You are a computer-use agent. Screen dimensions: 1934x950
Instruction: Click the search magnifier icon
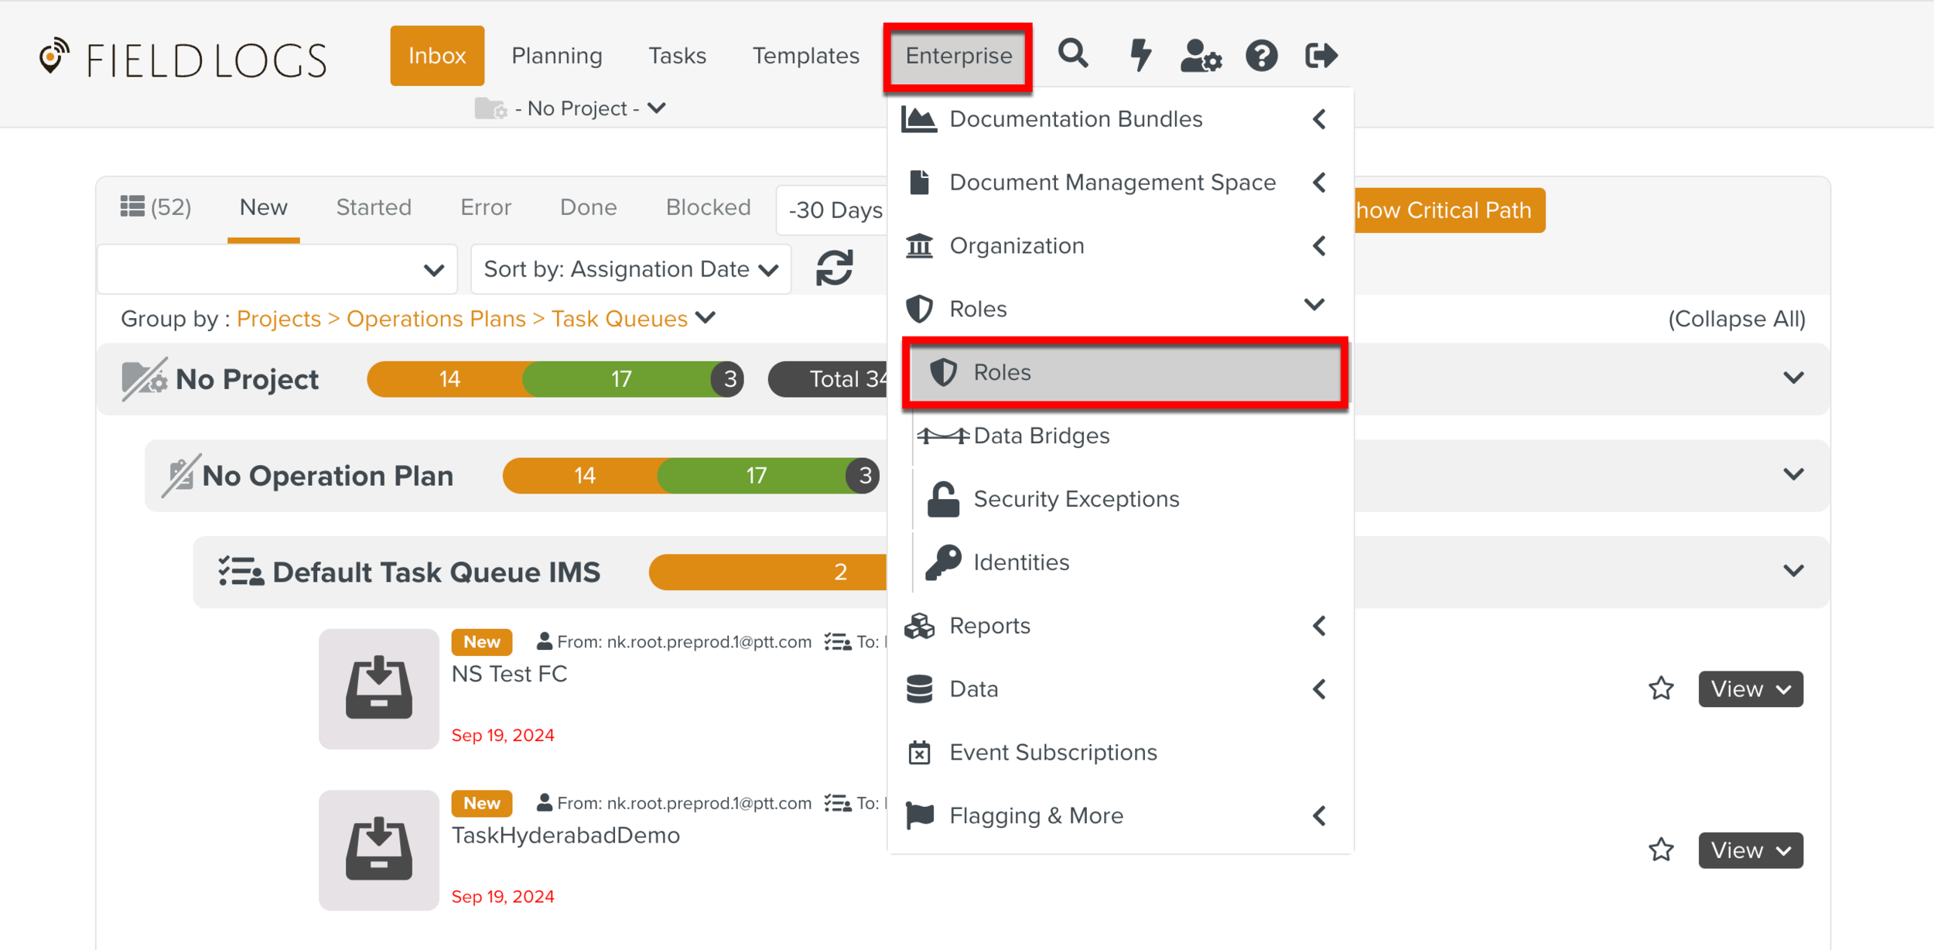tap(1073, 55)
